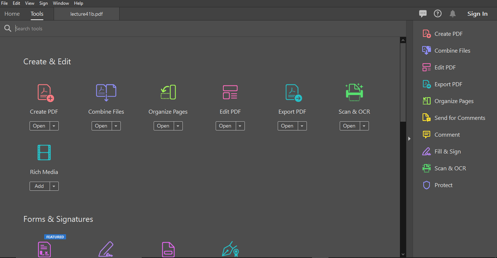The height and width of the screenshot is (258, 497).
Task: Click the Send for Comments icon in the sidebar
Action: [427, 118]
